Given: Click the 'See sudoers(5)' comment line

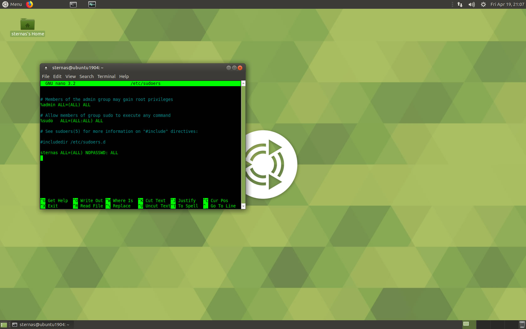Looking at the screenshot, I should click(119, 132).
